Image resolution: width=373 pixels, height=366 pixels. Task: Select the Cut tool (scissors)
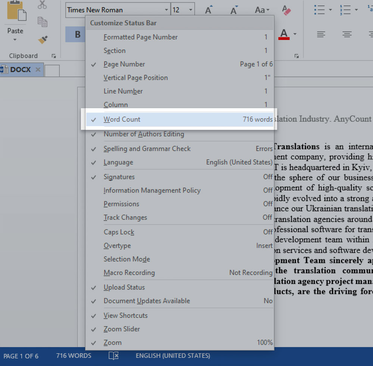tap(42, 4)
